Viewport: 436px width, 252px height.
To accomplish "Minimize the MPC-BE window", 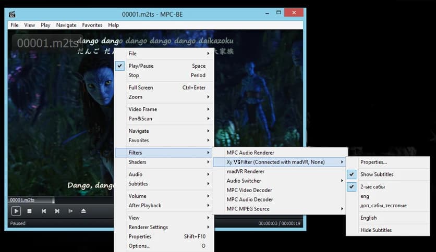I will 267,13.
